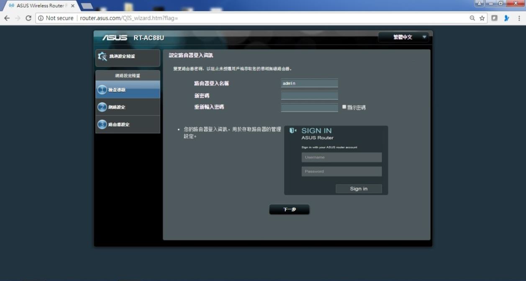Switch to the ASUS Wireless Router tab
The image size is (526, 281).
coord(41,6)
